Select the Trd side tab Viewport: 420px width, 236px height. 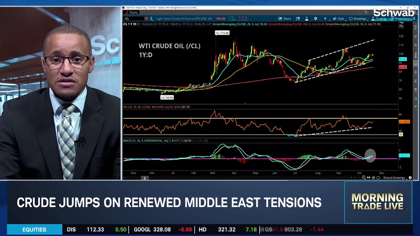416,28
